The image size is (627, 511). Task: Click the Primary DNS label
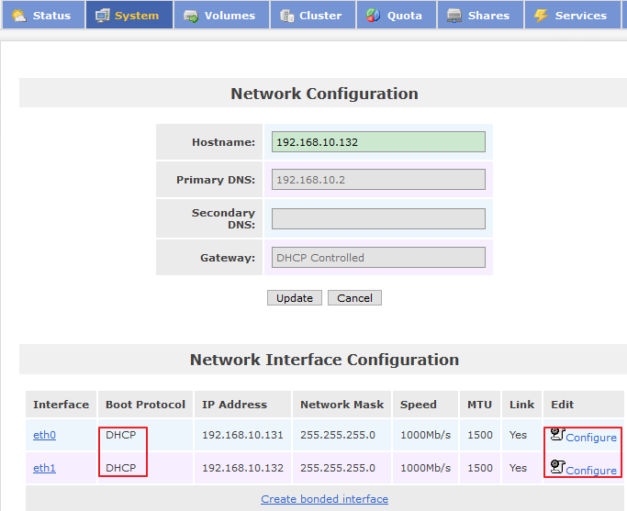(216, 180)
